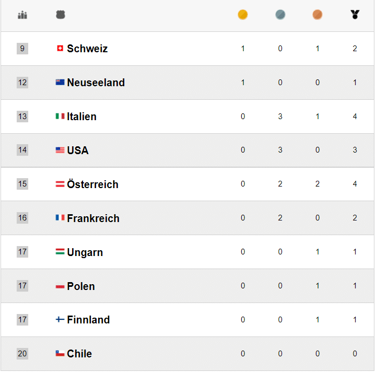
Task: Click the Swiss flag icon
Action: pyautogui.click(x=60, y=49)
